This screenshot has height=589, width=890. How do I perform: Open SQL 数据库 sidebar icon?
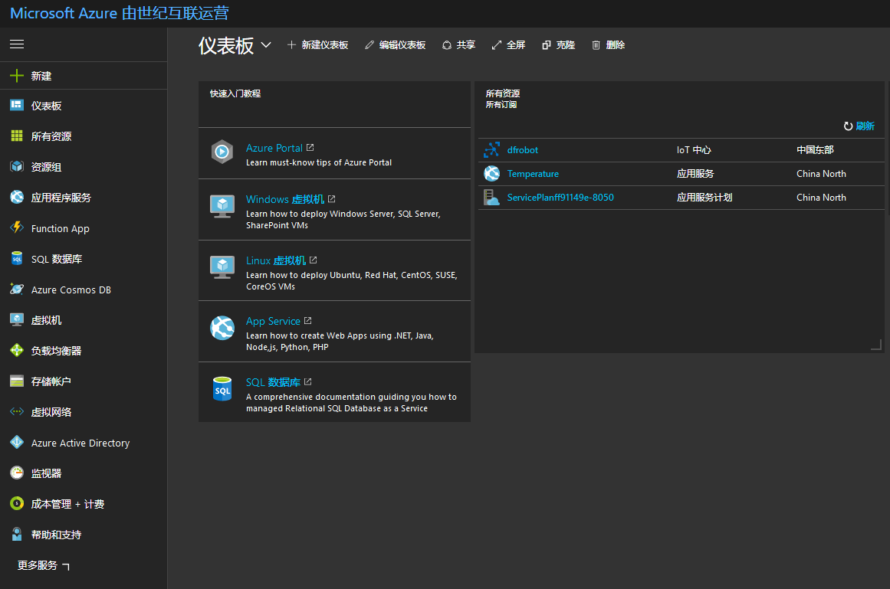[17, 259]
